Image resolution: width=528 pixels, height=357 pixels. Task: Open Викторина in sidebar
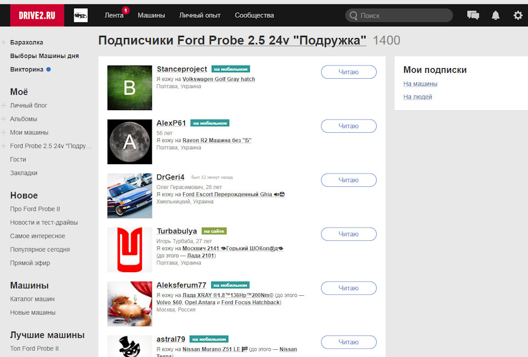click(x=26, y=69)
